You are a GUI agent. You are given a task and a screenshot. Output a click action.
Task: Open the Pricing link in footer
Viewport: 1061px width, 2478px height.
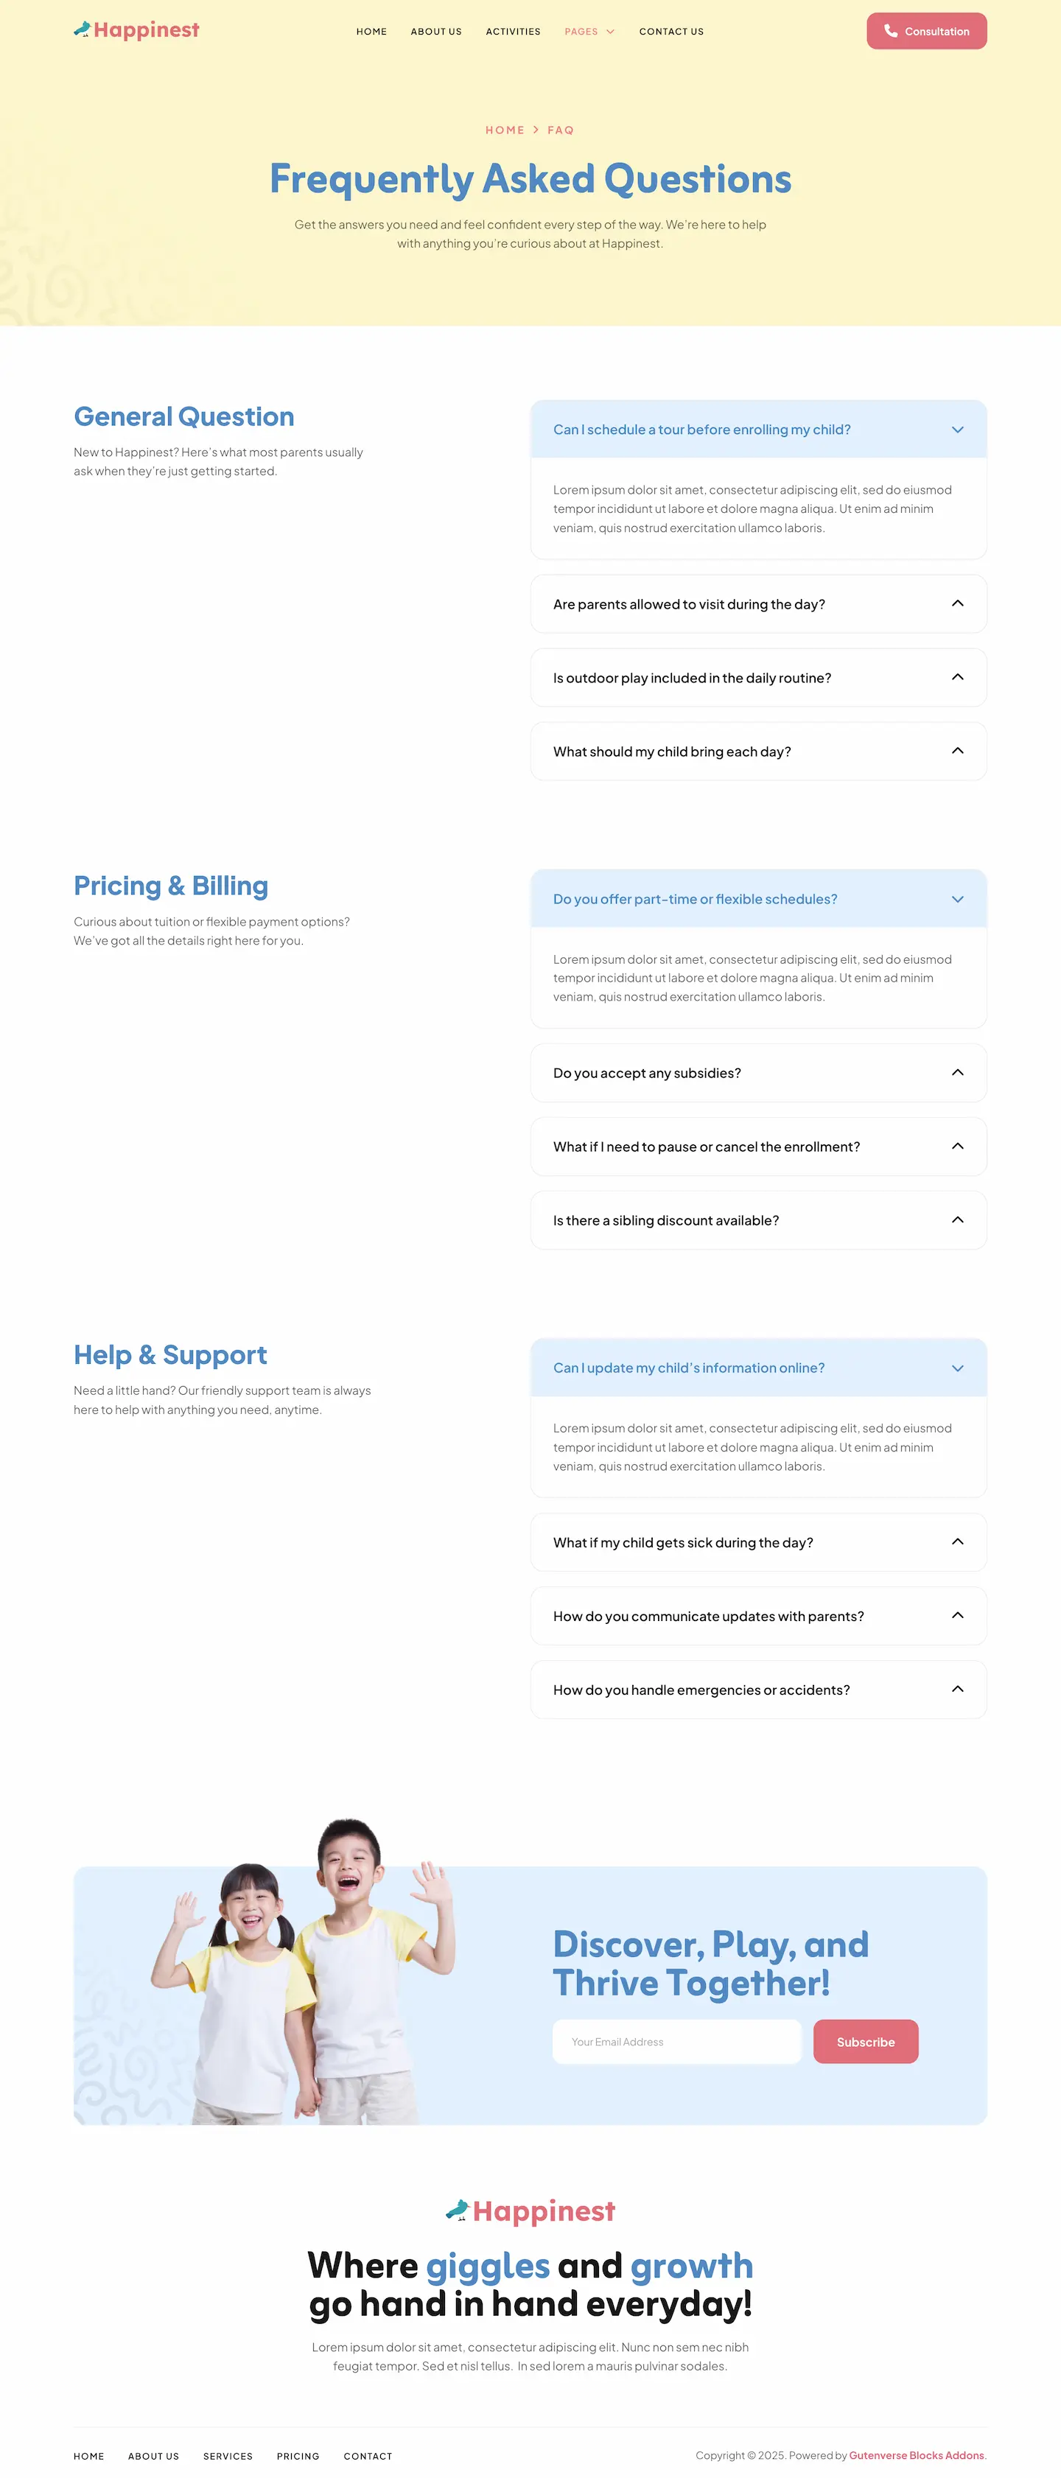298,2456
